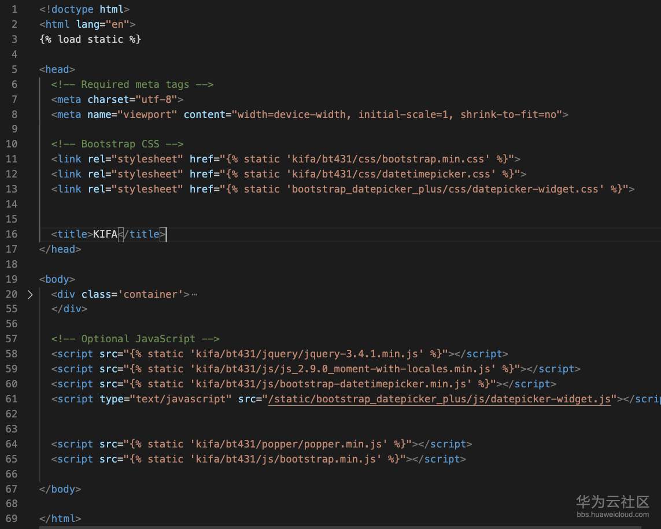Click the load static template tag
The height and width of the screenshot is (529, 661).
90,39
